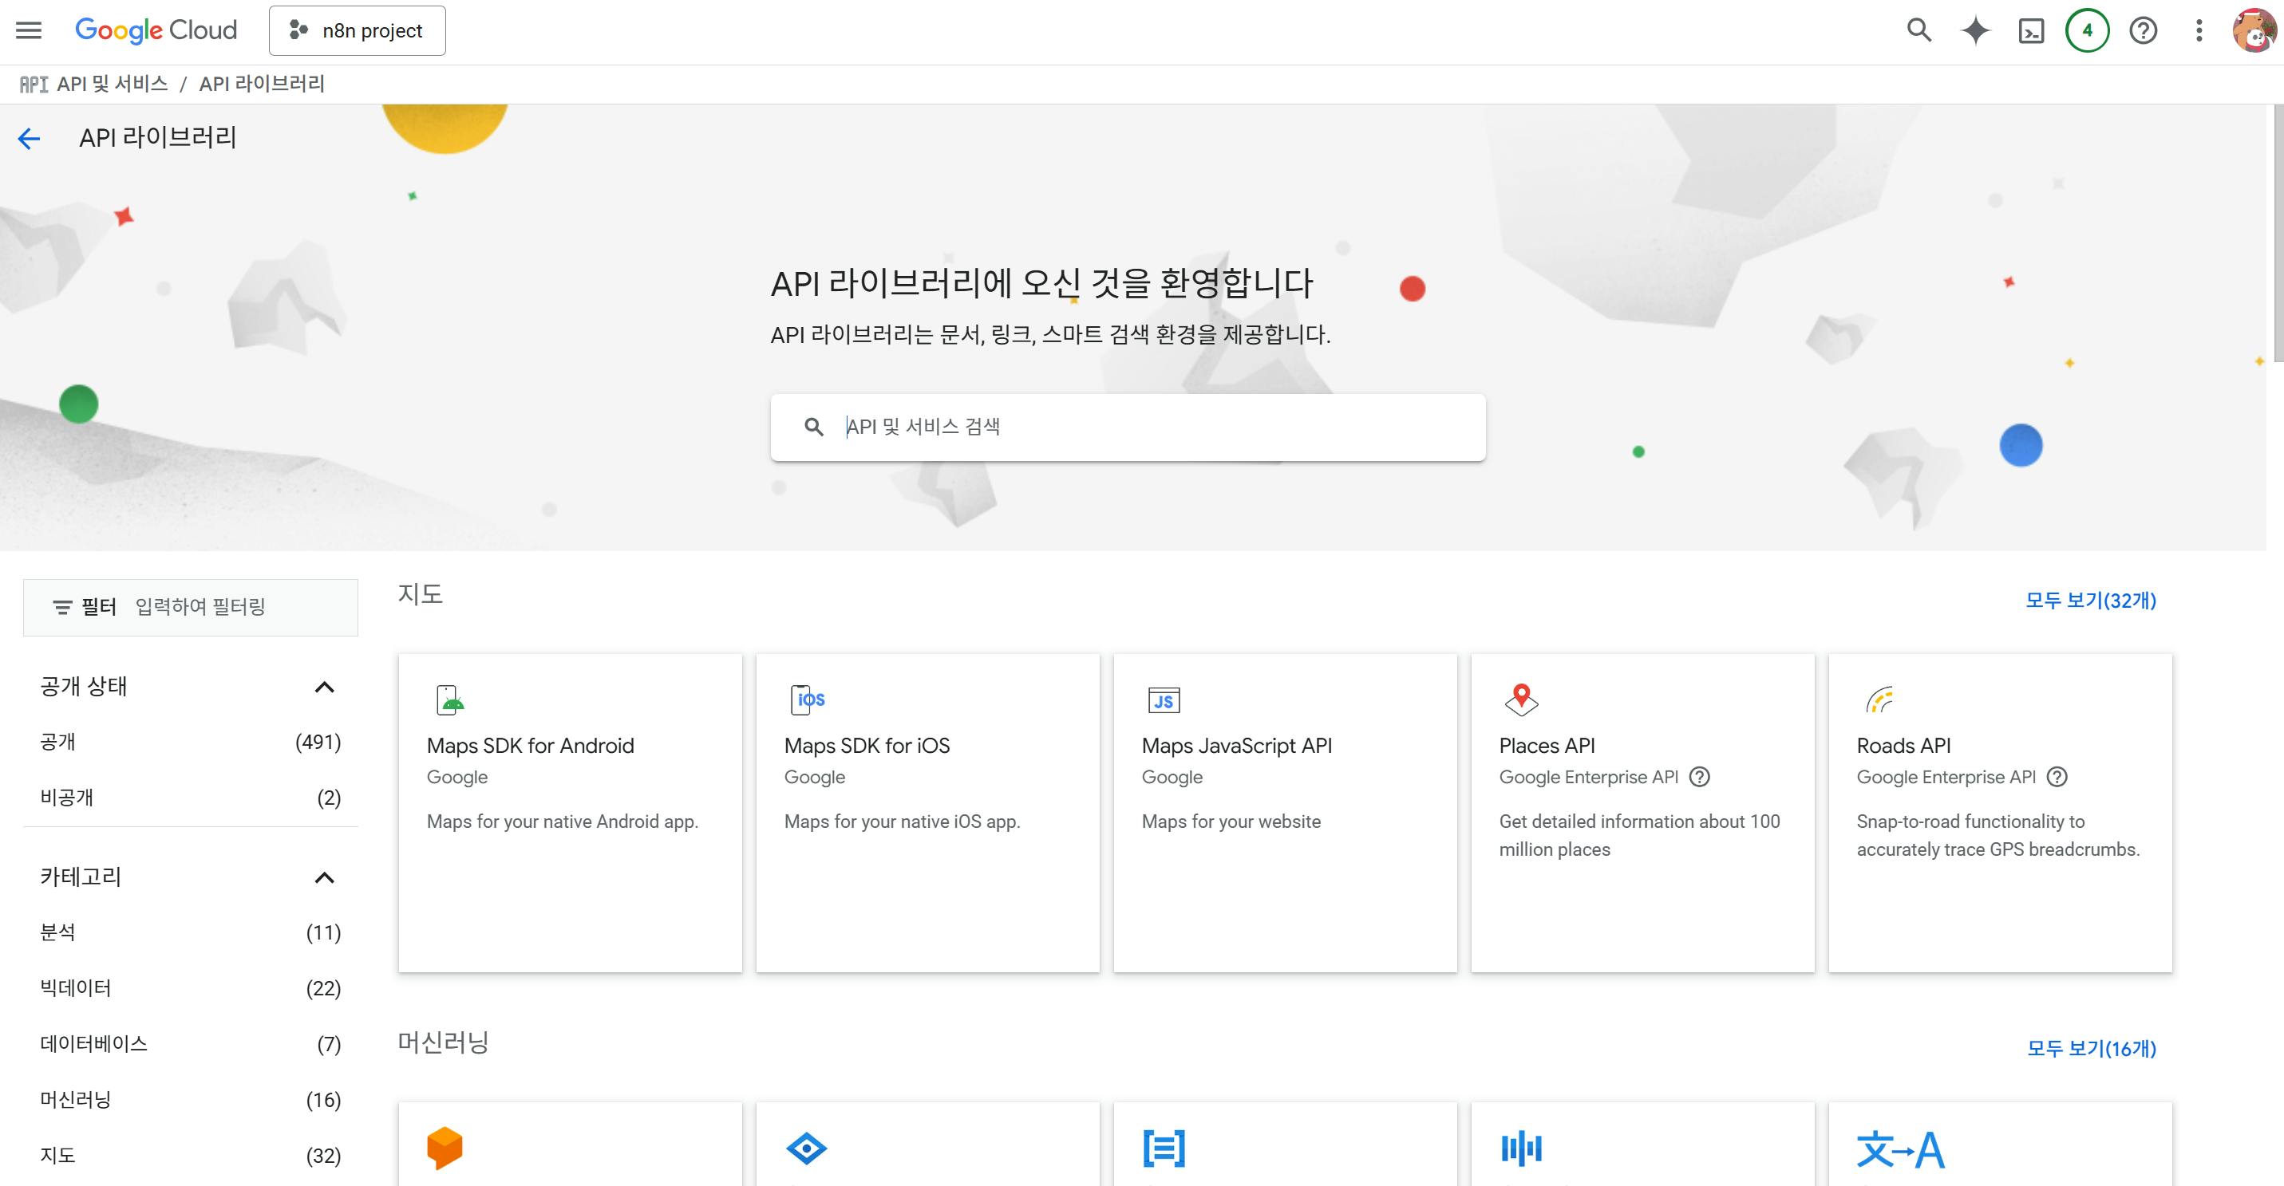Image resolution: width=2284 pixels, height=1186 pixels.
Task: Open the help question mark icon
Action: 2143,30
